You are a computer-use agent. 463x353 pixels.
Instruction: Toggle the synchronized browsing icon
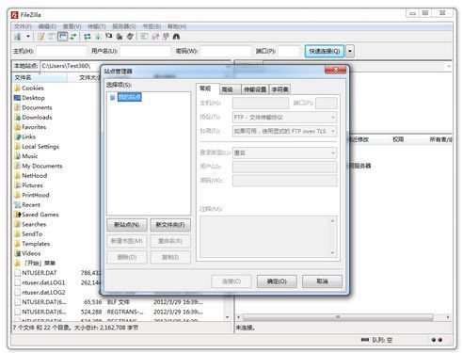point(166,37)
